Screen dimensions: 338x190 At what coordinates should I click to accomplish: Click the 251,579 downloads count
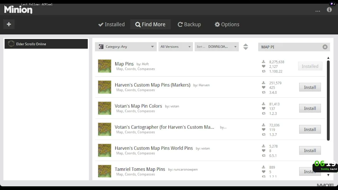tap(276, 83)
